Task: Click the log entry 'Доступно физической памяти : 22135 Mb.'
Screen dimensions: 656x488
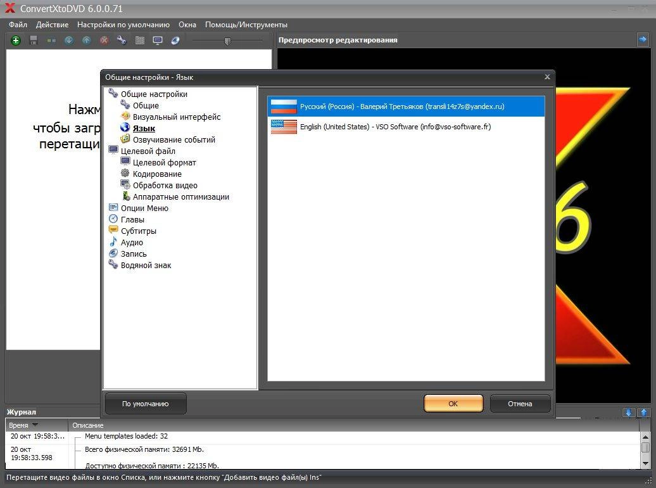Action: pos(152,465)
